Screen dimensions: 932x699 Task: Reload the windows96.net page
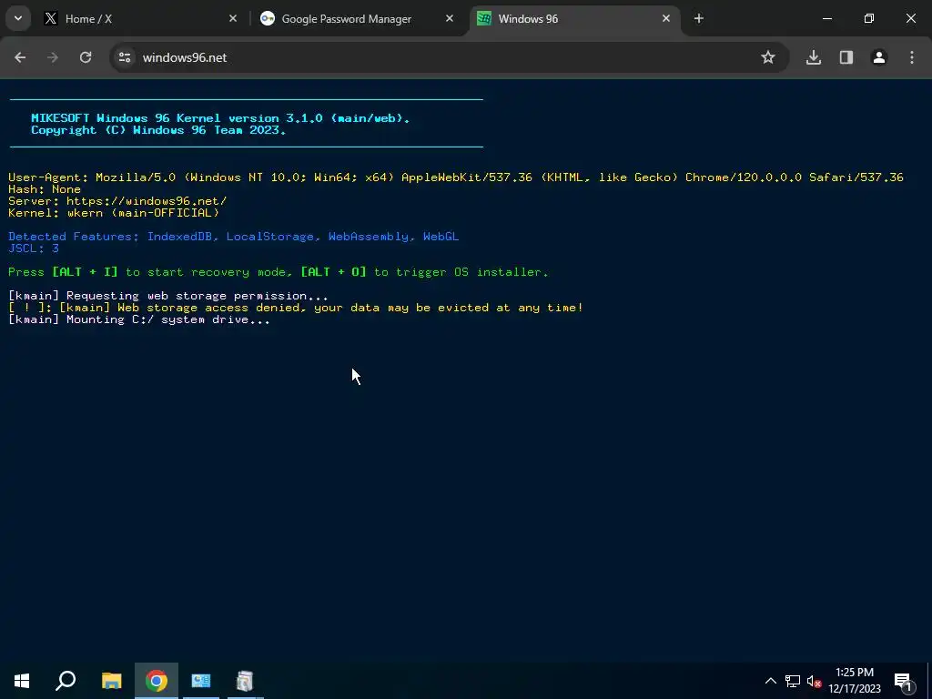click(86, 57)
